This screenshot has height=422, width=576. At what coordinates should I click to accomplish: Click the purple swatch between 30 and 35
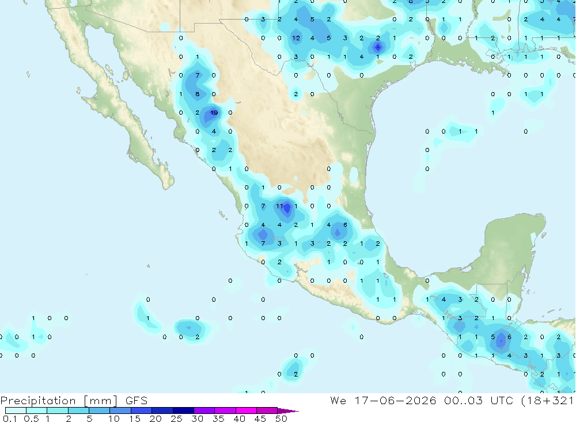pyautogui.click(x=204, y=410)
